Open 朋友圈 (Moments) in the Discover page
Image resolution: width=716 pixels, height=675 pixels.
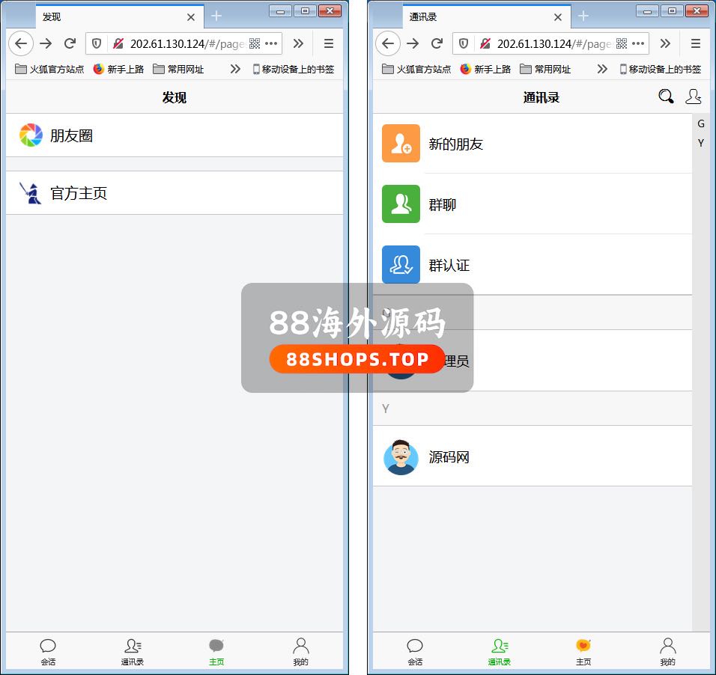pos(71,136)
